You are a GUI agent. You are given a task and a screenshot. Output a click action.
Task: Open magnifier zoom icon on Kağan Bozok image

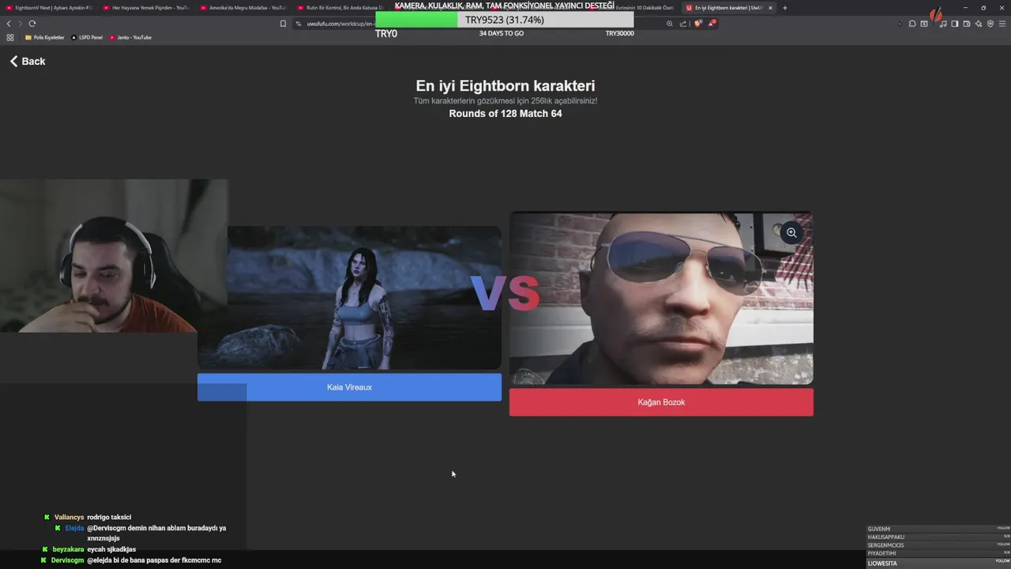(791, 232)
